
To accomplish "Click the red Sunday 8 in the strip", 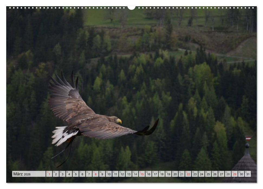I will [x=96, y=174].
